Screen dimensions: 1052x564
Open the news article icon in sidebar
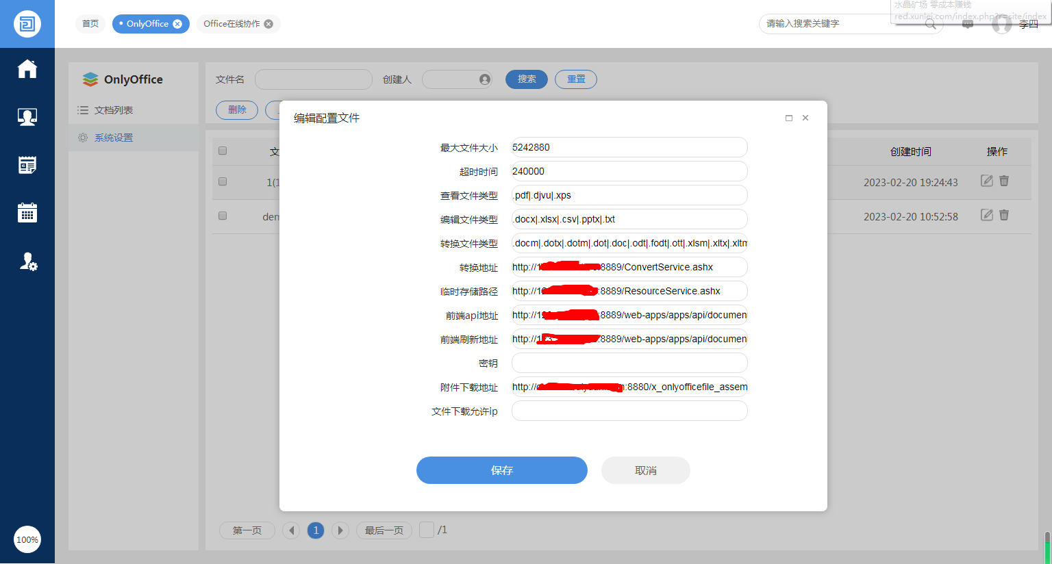(x=27, y=165)
